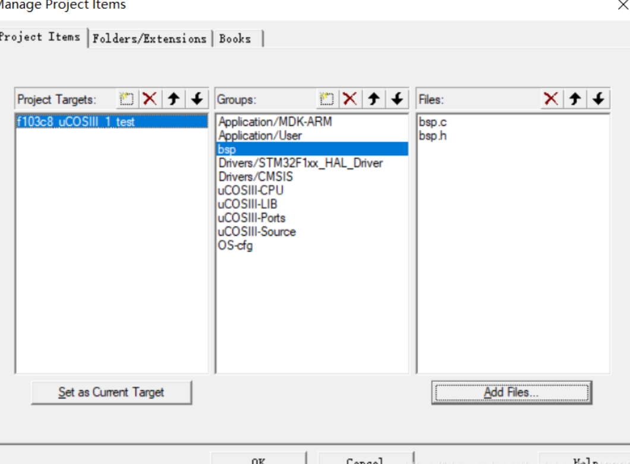Click Set as Current Target button
630x464 pixels.
pyautogui.click(x=111, y=393)
